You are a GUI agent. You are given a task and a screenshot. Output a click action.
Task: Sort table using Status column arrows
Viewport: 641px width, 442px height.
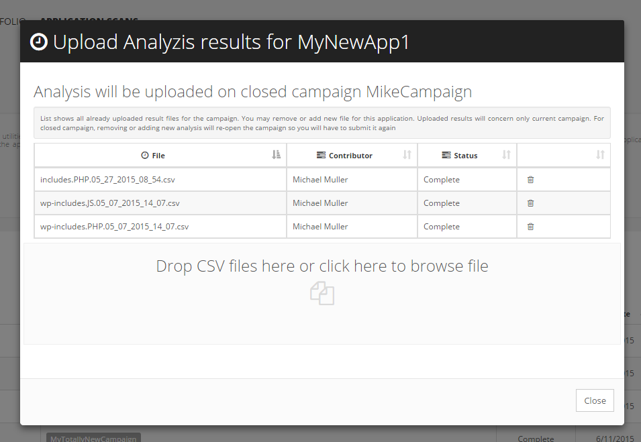click(x=507, y=155)
